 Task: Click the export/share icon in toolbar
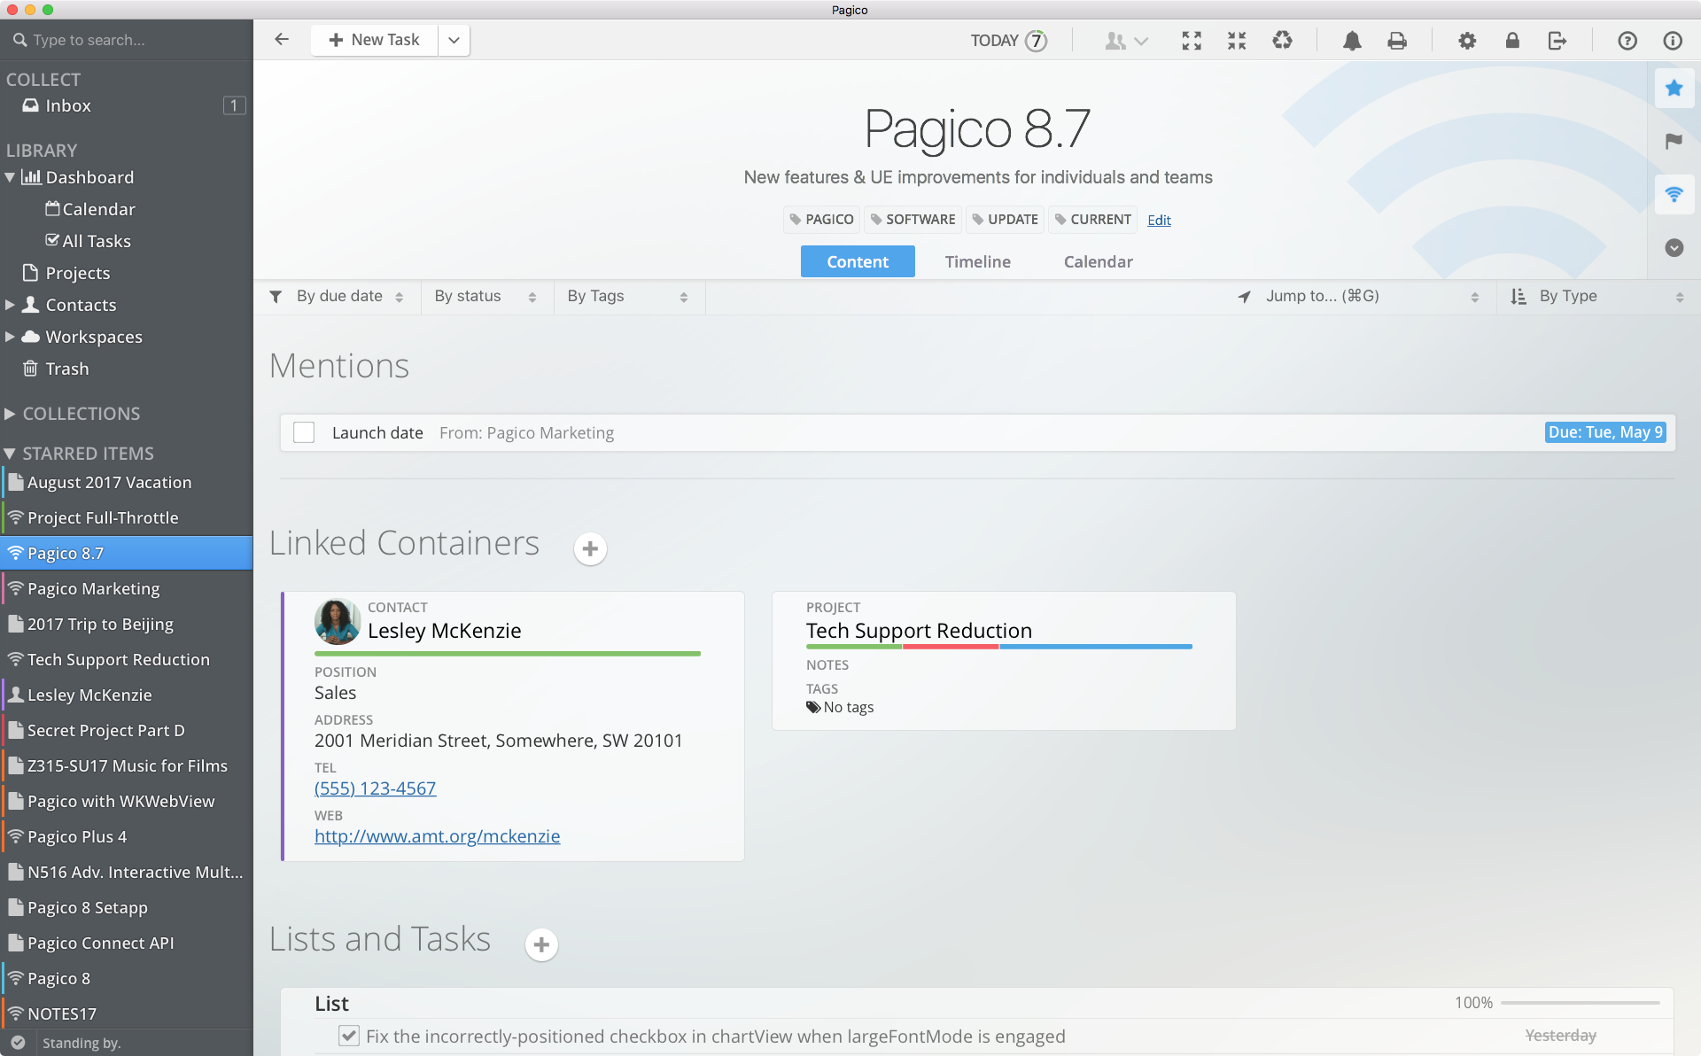[x=1557, y=39]
